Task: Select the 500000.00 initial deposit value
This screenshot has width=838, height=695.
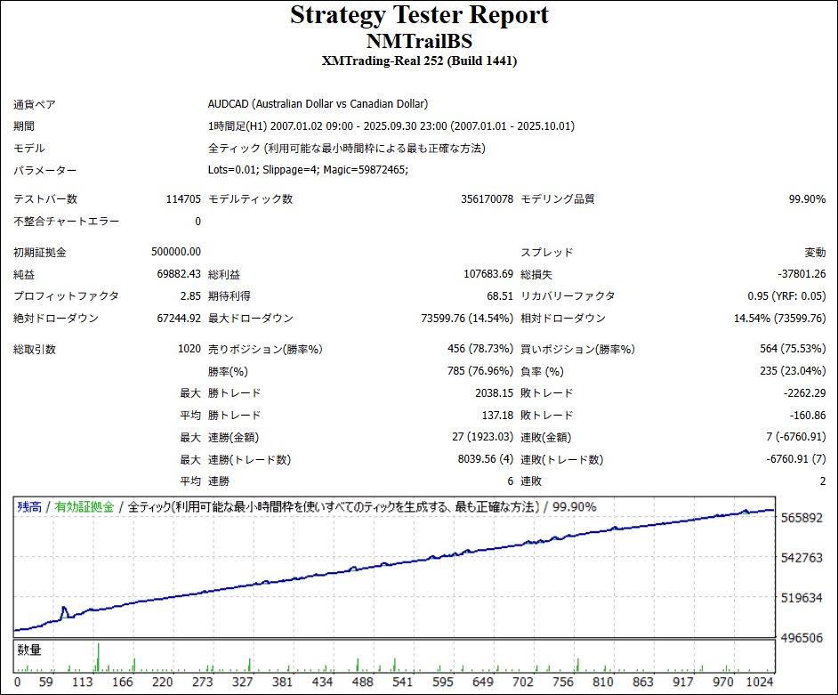Action: [x=176, y=253]
